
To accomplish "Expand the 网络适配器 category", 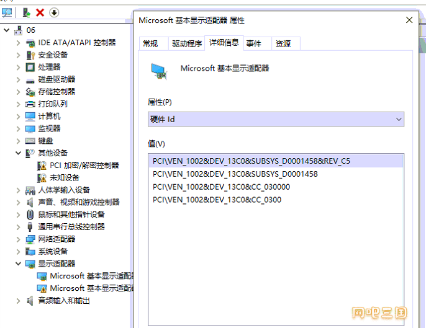I will [x=18, y=239].
